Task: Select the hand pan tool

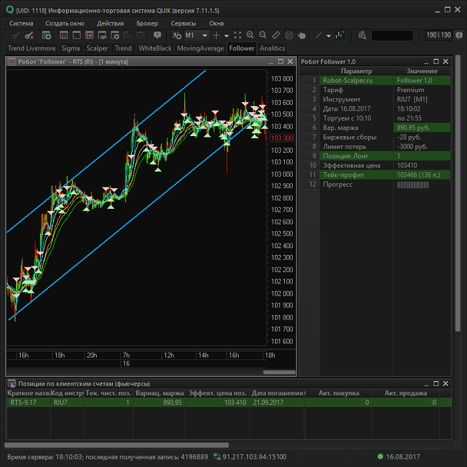Action: (x=302, y=35)
